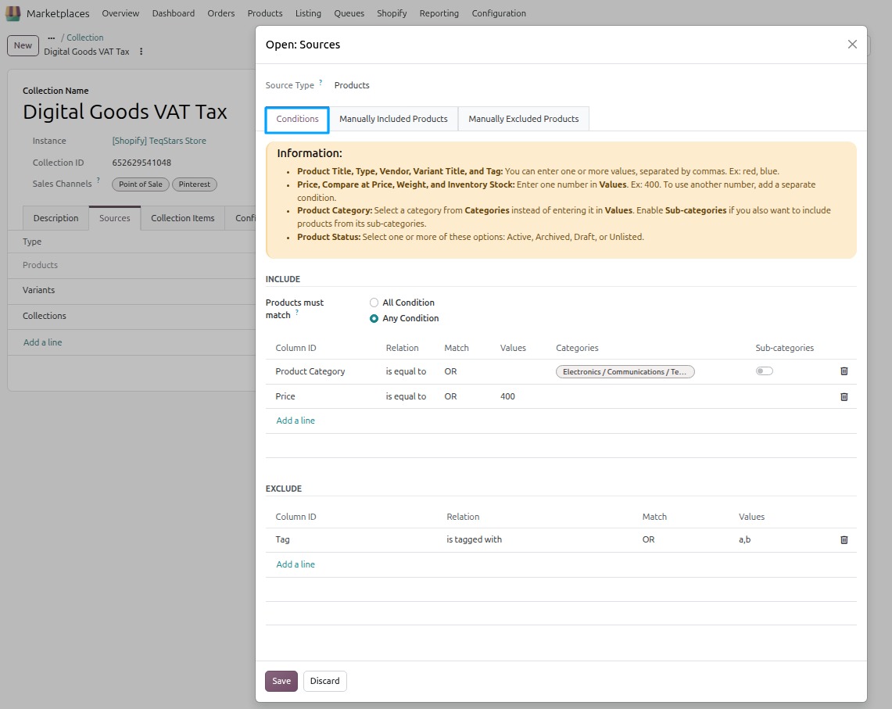Image resolution: width=892 pixels, height=709 pixels.
Task: Change relation 'is equal to' in Product Category row
Action: coord(406,371)
